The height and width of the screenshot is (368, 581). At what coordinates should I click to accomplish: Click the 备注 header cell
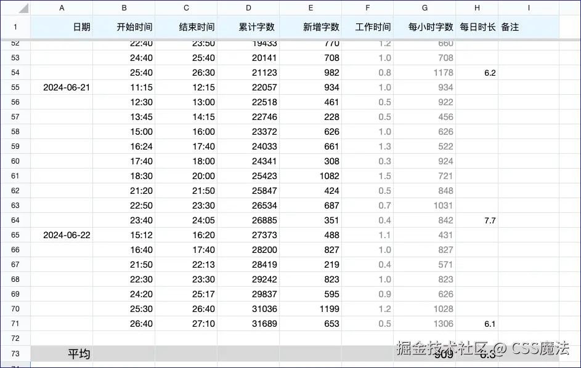(529, 27)
